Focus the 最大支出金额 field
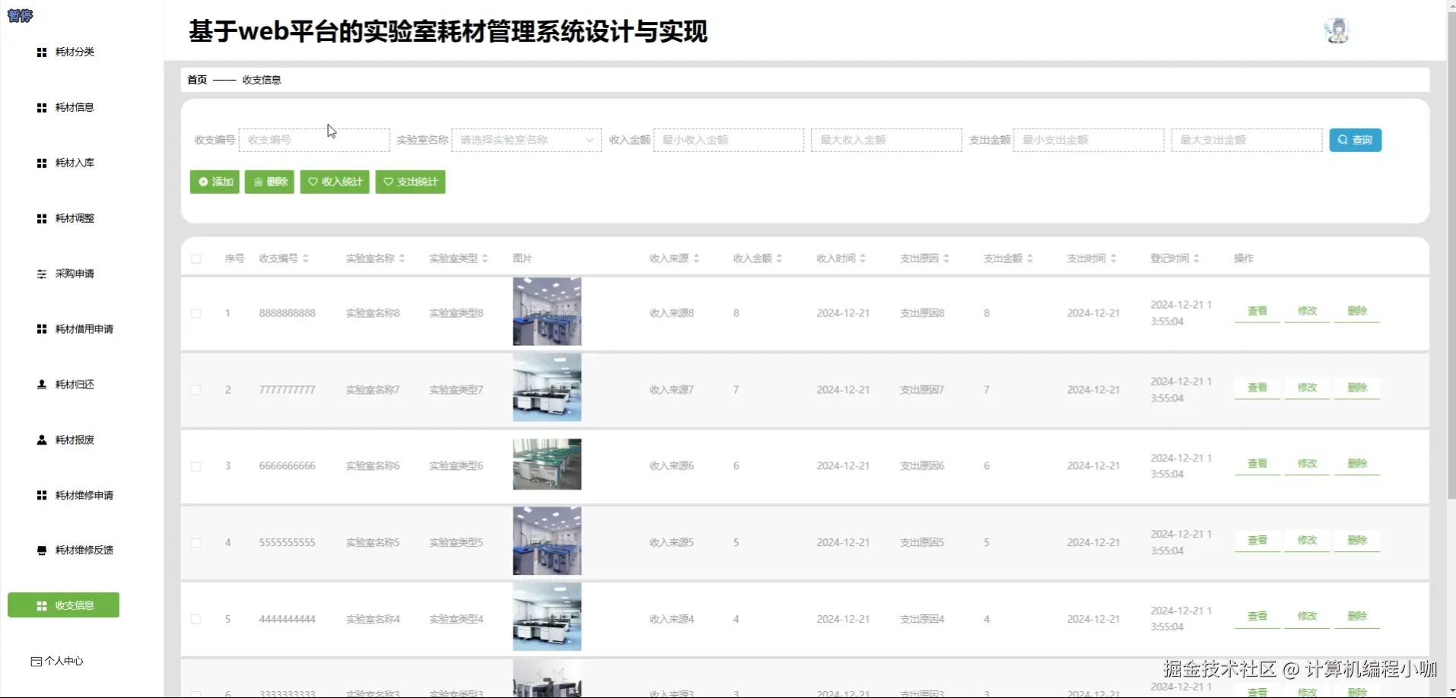The image size is (1456, 698). 1246,140
